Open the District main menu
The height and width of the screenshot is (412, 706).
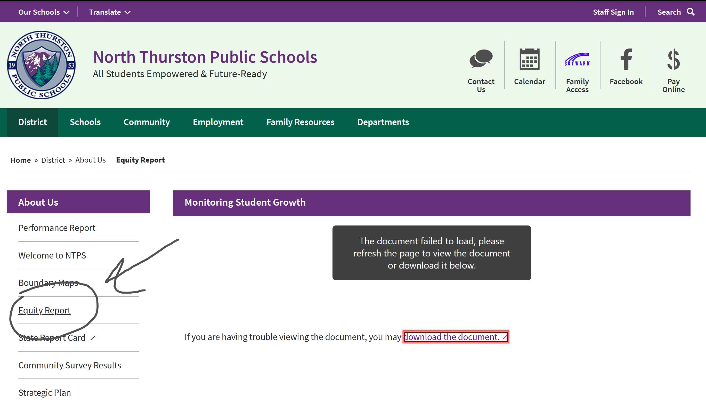point(33,122)
